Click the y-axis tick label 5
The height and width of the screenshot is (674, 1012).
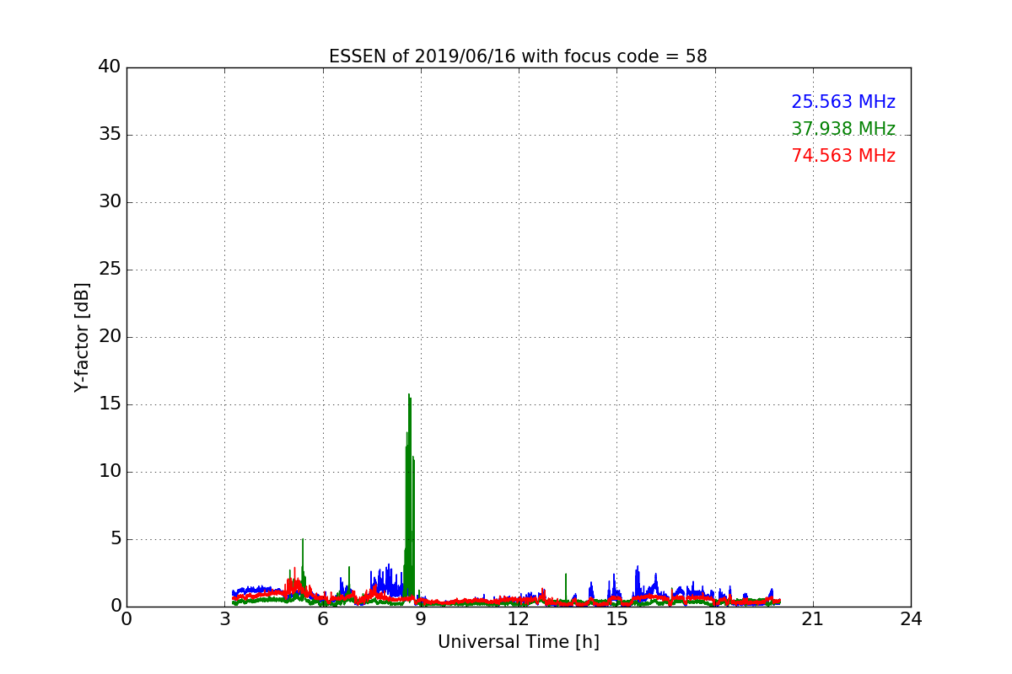tap(115, 539)
